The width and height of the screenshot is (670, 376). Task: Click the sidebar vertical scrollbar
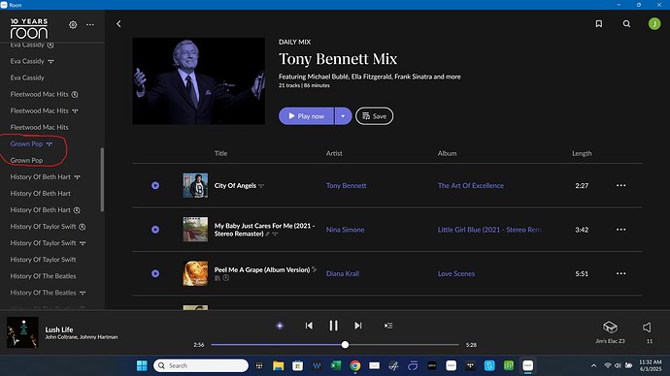102,179
